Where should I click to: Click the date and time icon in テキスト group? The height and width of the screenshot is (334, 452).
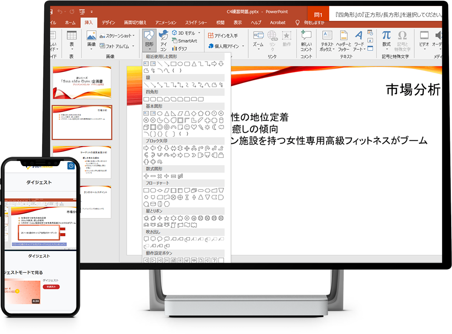[370, 33]
